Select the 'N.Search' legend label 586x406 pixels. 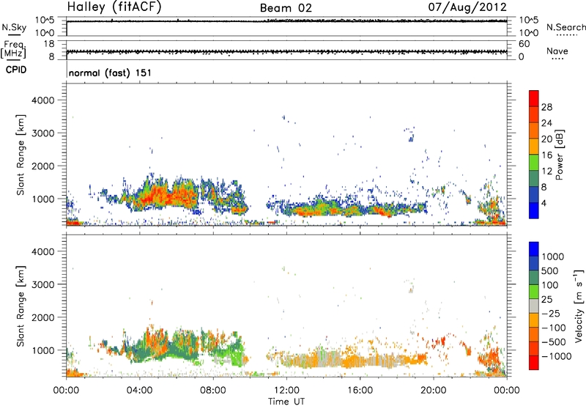(565, 27)
